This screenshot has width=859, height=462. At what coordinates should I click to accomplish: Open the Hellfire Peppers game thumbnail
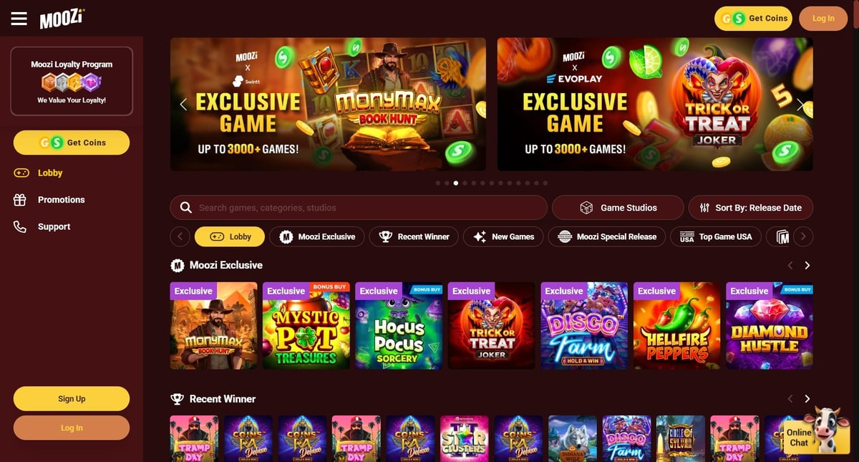pos(677,326)
